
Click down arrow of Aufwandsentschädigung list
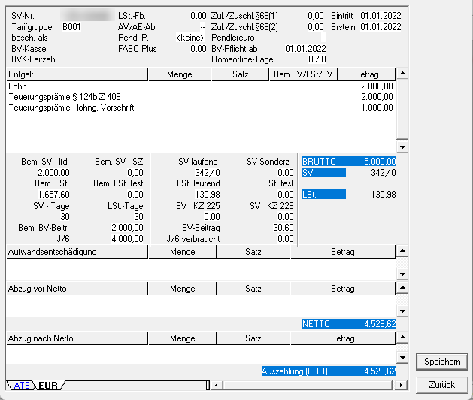pyautogui.click(x=402, y=274)
